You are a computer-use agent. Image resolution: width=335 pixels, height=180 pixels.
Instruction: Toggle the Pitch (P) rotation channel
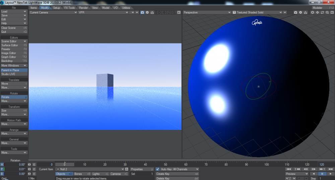pyautogui.click(x=2, y=169)
